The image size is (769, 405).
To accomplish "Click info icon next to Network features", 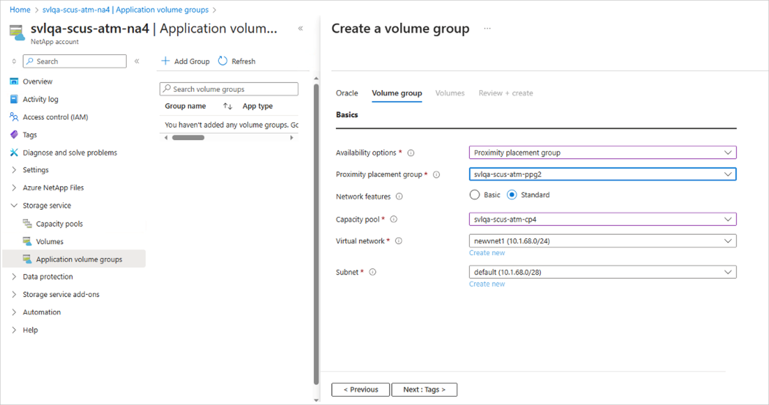I will 399,197.
